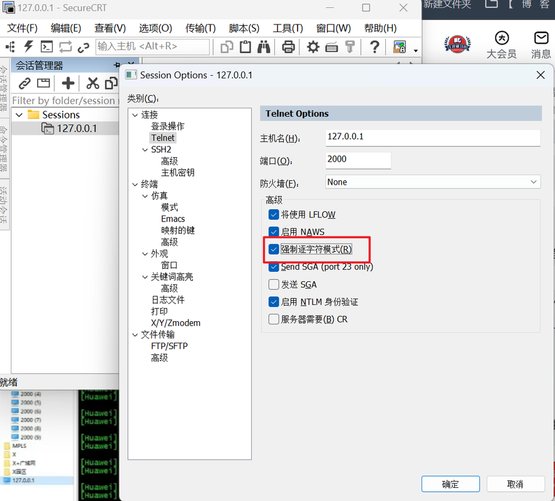The width and height of the screenshot is (555, 501).
Task: Click the 取消 button
Action: tap(516, 484)
